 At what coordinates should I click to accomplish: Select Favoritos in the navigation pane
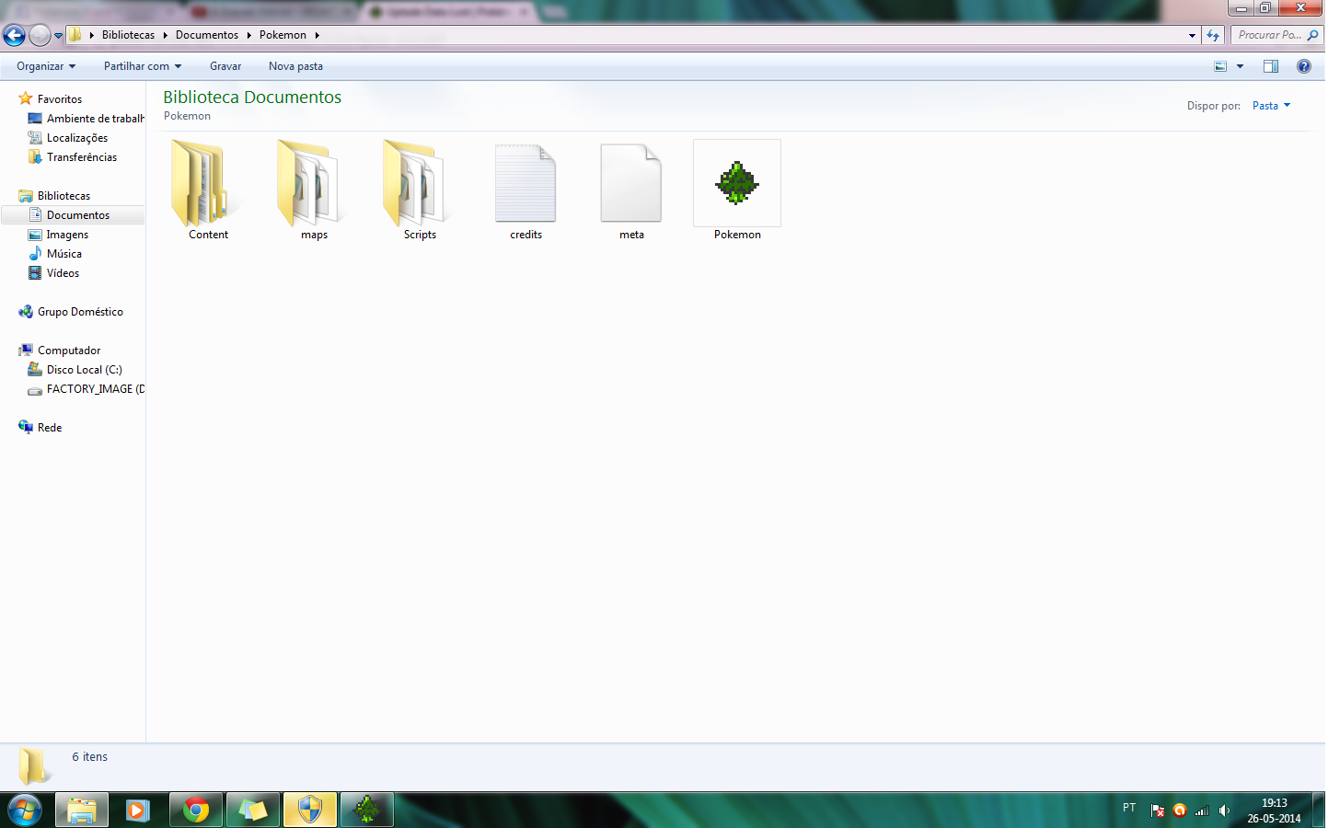60,99
